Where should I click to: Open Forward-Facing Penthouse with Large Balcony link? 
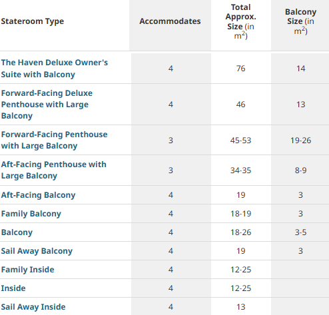tap(54, 140)
